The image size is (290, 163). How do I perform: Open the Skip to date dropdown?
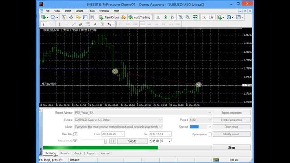pos(169,141)
